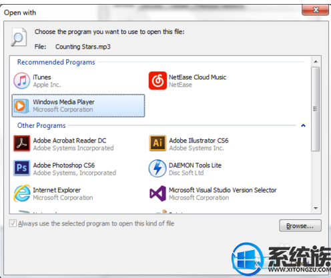The image size is (331, 278).
Task: Click the Counting Stars.mp3 file name
Action: click(83, 47)
